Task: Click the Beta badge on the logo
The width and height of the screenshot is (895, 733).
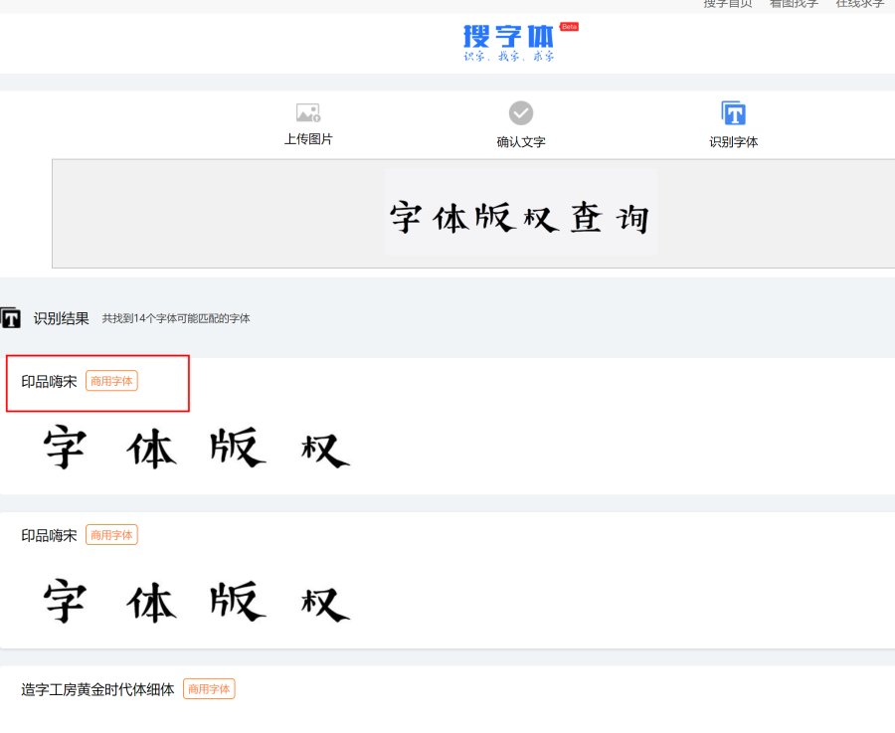Action: [x=567, y=26]
